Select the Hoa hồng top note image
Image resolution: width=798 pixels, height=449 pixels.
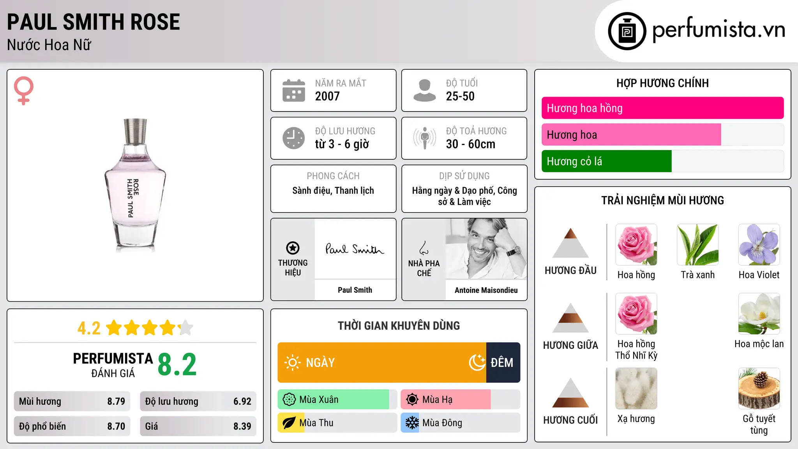(x=636, y=245)
